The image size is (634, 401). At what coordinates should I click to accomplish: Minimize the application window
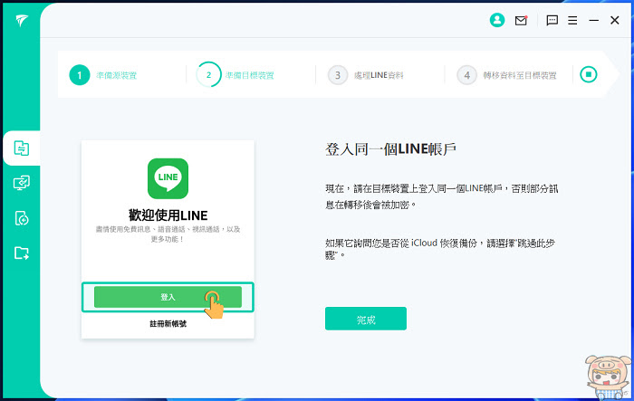[593, 20]
